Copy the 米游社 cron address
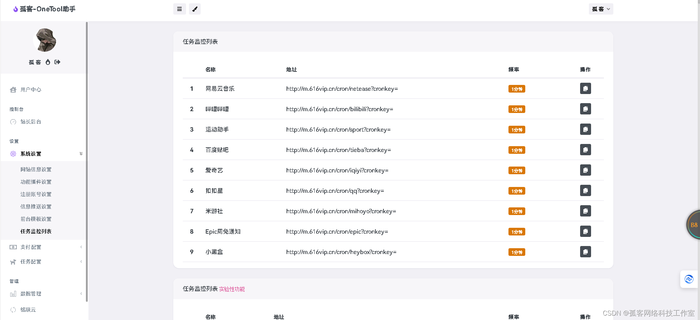 (x=585, y=211)
